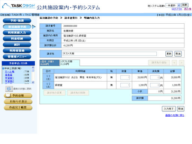This screenshot has width=192, height=144.
Task: Click the 請求書発行 breadcrumb
Action: point(71,18)
